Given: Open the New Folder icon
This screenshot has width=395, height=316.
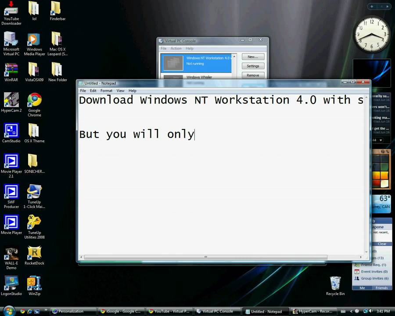Looking at the screenshot, I should [x=57, y=72].
